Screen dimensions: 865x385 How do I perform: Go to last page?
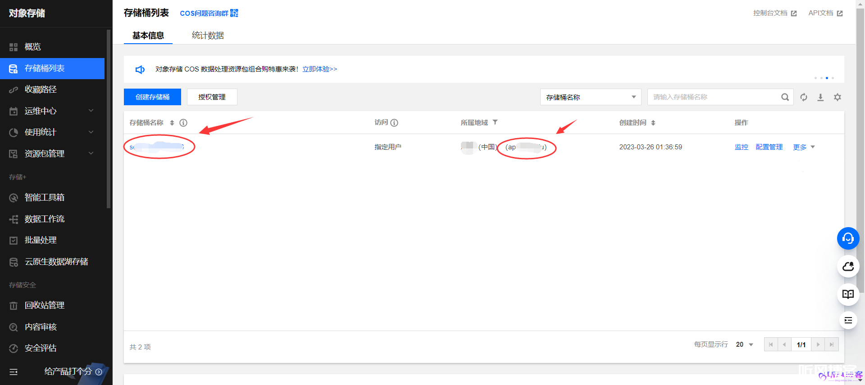tap(832, 345)
